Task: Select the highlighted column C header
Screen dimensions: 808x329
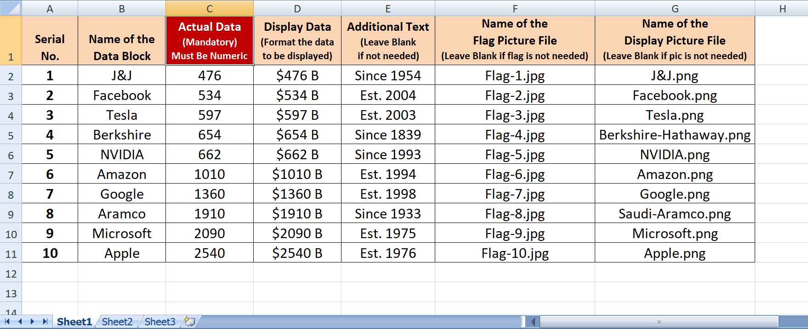Action: point(210,8)
